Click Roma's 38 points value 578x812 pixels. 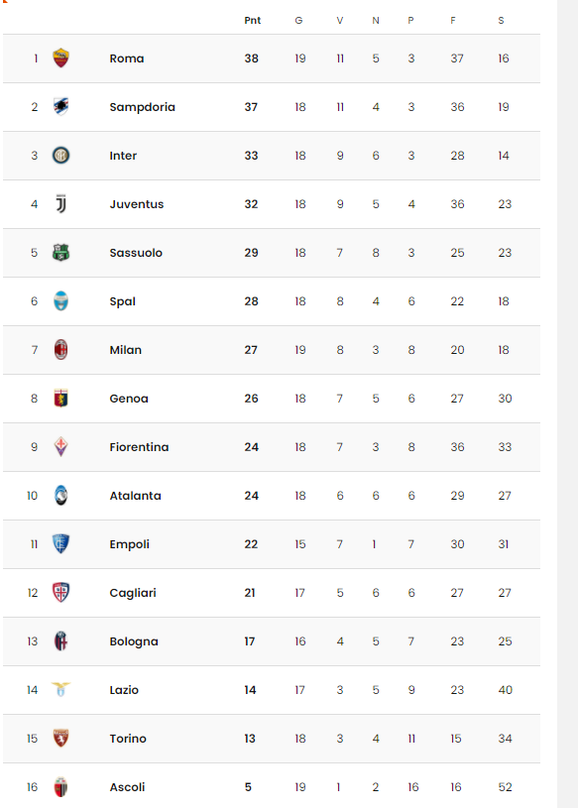[x=251, y=58]
